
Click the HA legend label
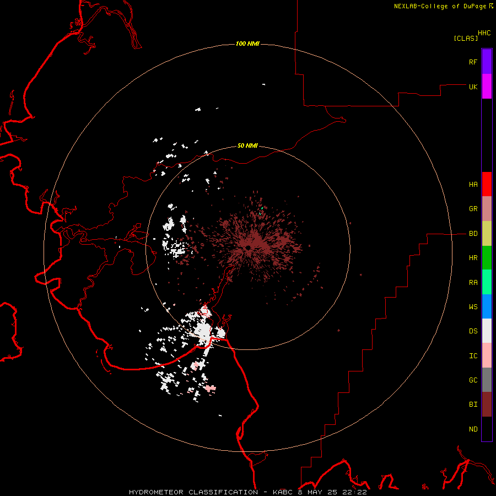[473, 185]
